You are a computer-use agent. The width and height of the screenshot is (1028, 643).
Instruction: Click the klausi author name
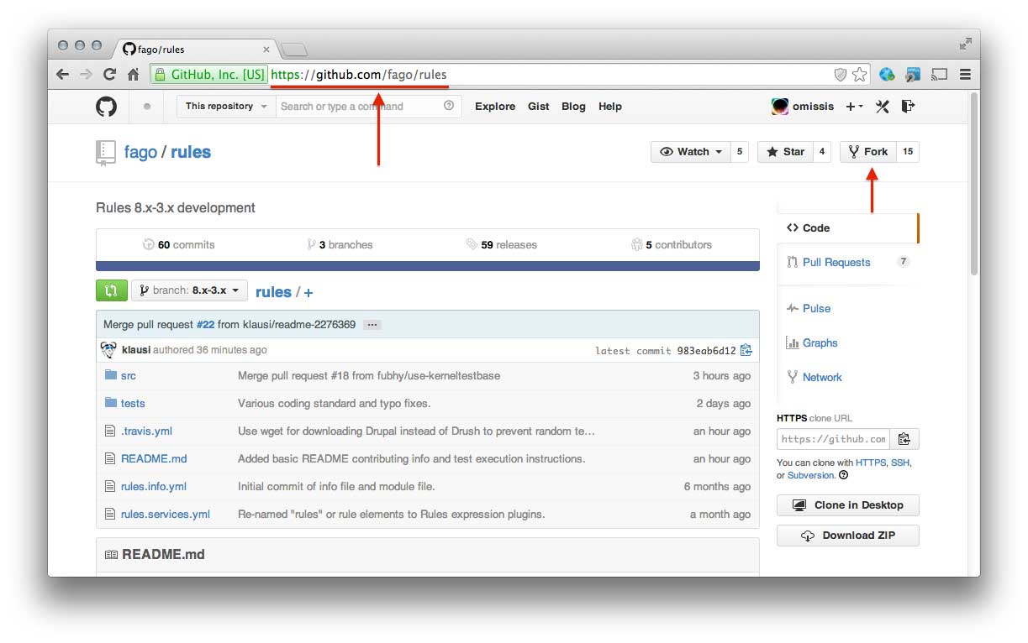coord(136,350)
